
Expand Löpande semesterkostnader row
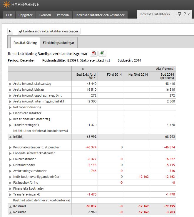point(10,153)
